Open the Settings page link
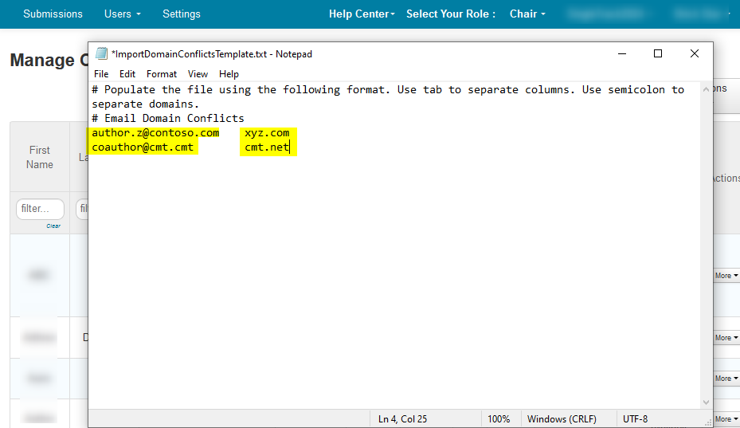The image size is (740, 428). 182,14
